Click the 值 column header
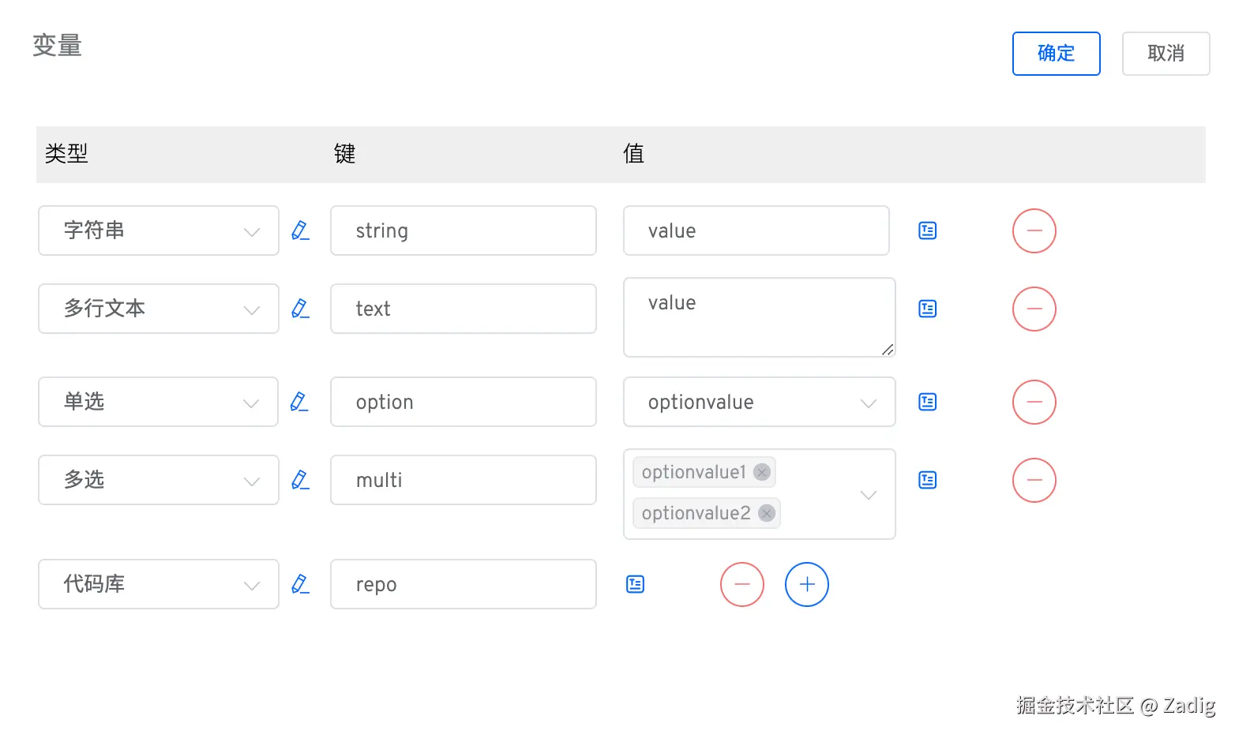 pos(634,154)
